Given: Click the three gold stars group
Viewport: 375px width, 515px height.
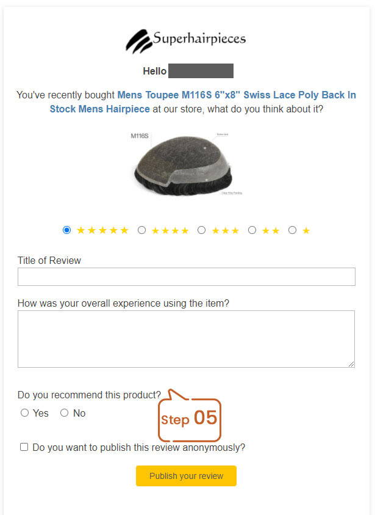Looking at the screenshot, I should click(225, 230).
